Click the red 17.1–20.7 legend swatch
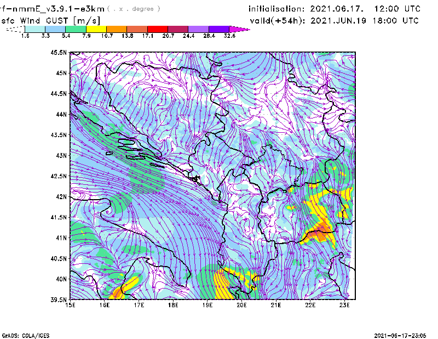This screenshot has height=339, width=438. pyautogui.click(x=158, y=29)
